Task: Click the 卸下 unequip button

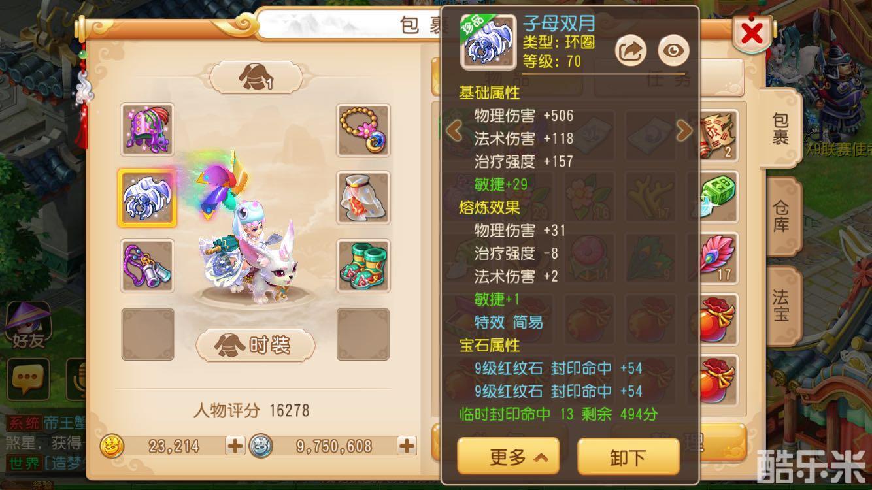Action: coord(628,456)
